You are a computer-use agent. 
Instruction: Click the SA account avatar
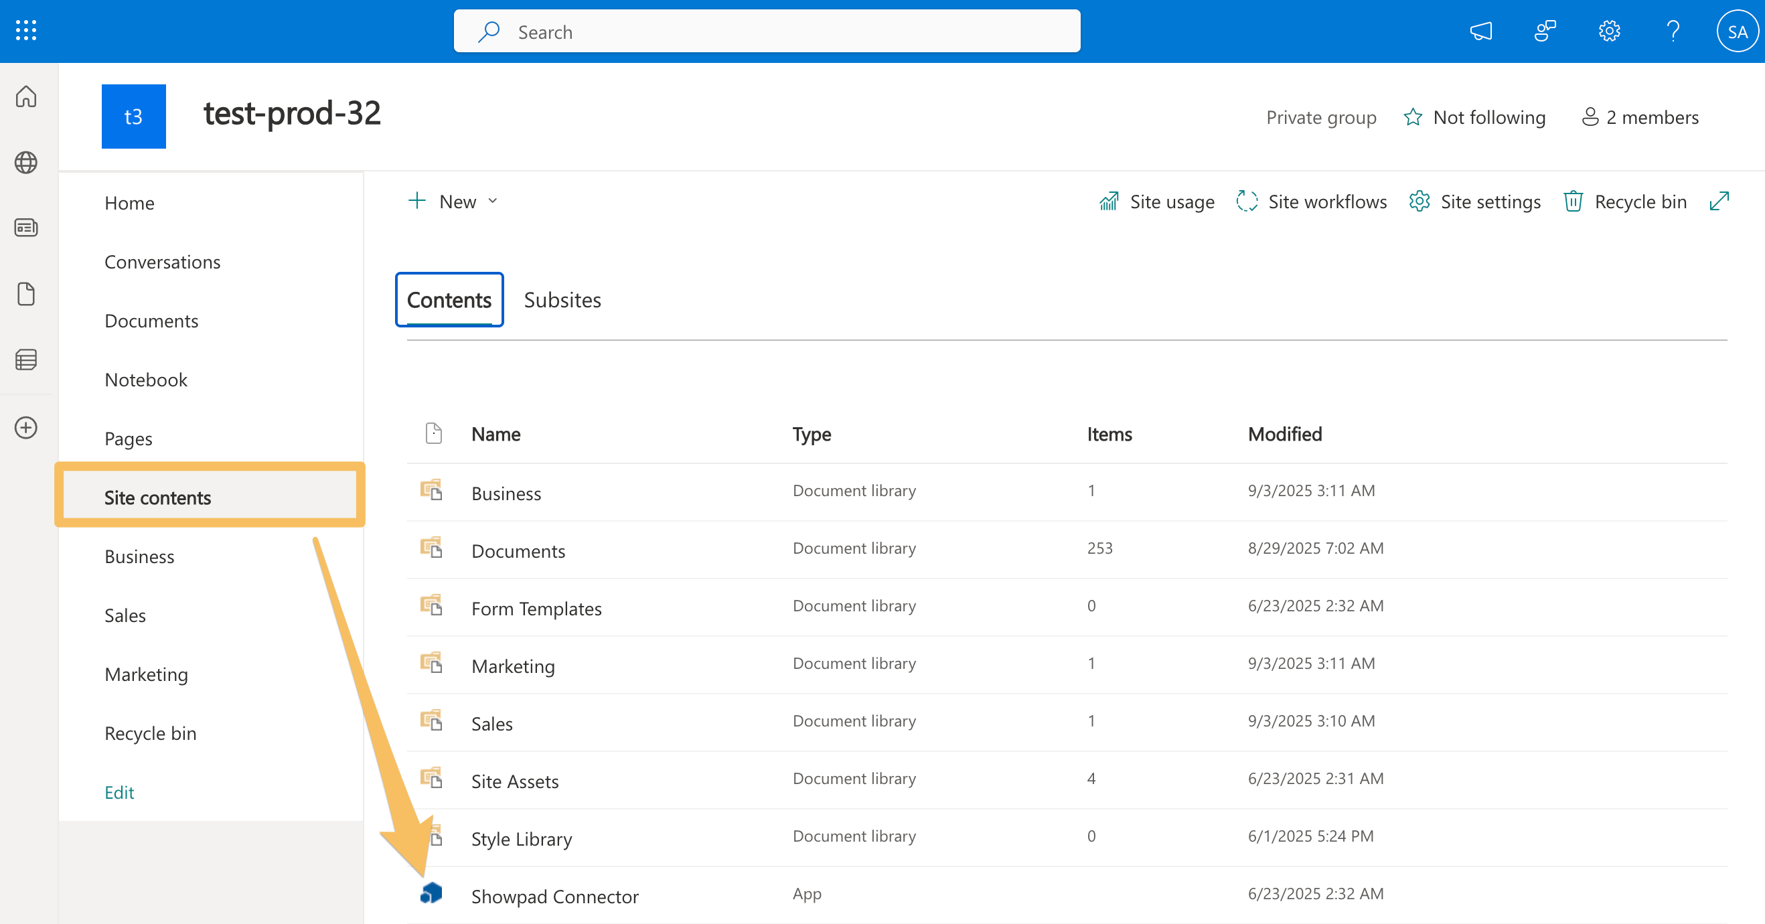tap(1737, 31)
